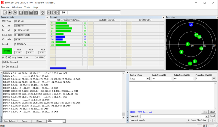Click the CycleTimes(T) field showing 20
The height and width of the screenshot is (127, 218).
pos(162,79)
